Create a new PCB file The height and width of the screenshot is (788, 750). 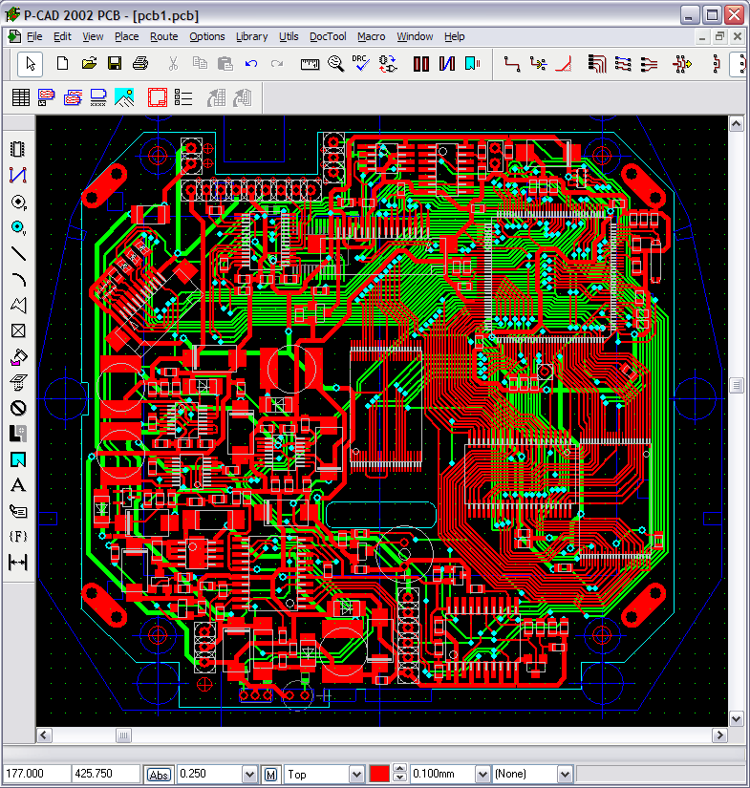[x=62, y=64]
